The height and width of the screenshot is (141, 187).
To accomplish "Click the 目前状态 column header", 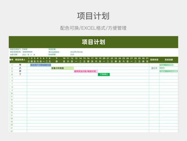I will tap(154, 60).
